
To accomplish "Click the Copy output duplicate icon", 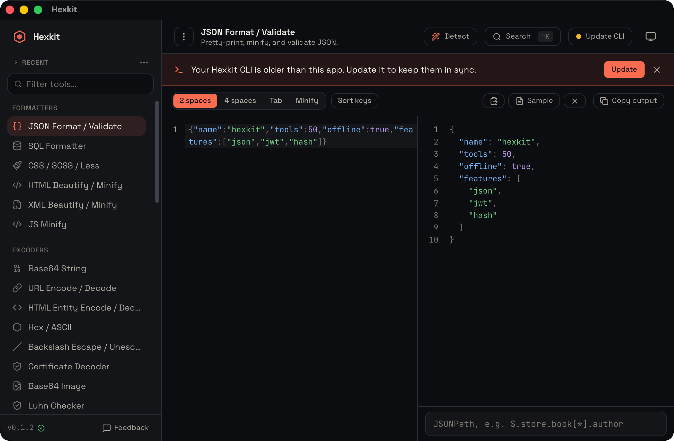I will 604,101.
